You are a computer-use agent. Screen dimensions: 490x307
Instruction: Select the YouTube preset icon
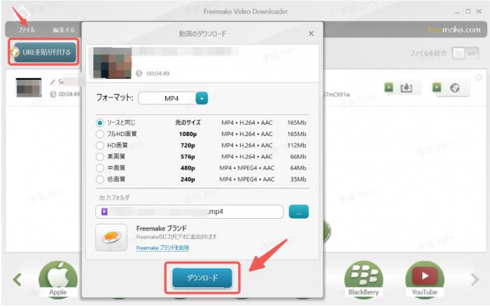point(424,280)
